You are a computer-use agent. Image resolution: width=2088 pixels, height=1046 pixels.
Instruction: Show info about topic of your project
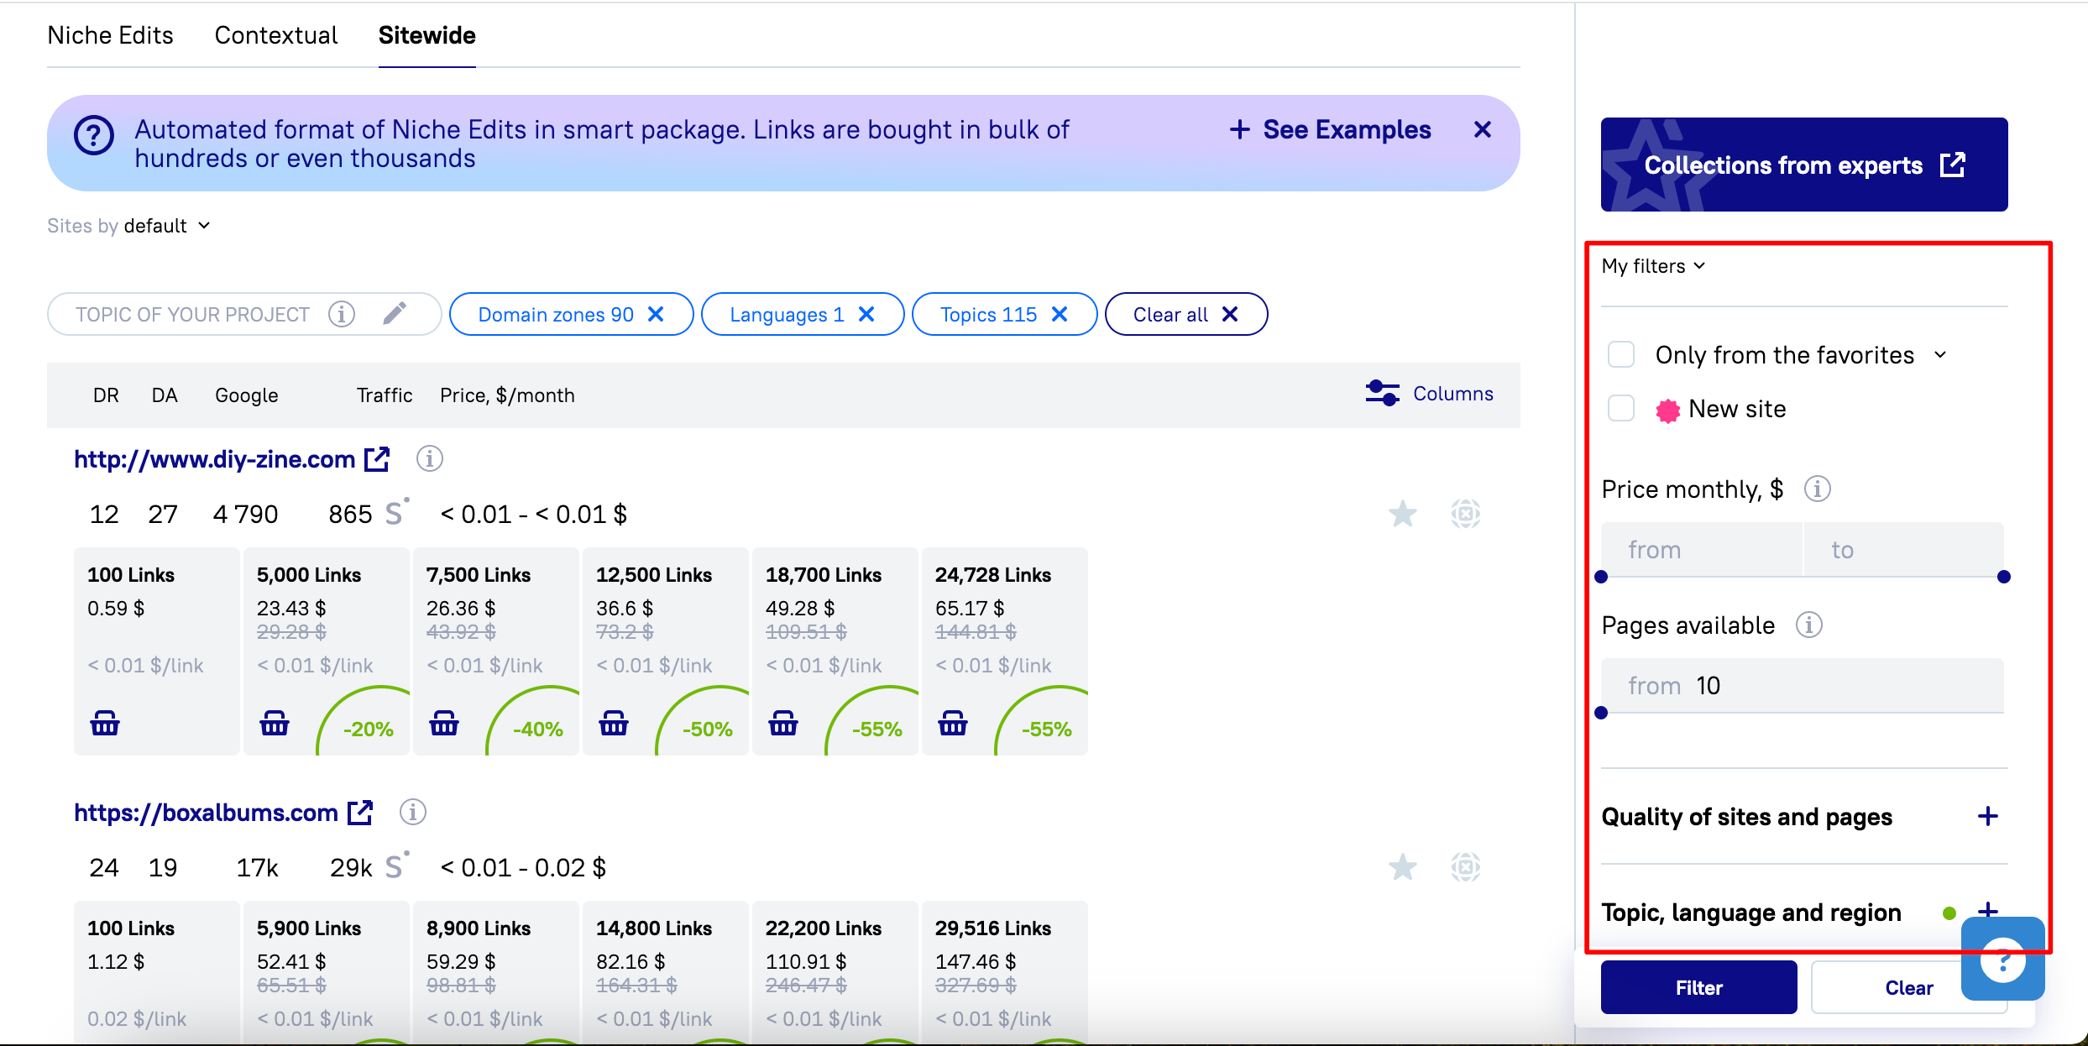(341, 314)
